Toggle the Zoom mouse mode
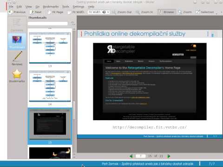 click(185, 12)
